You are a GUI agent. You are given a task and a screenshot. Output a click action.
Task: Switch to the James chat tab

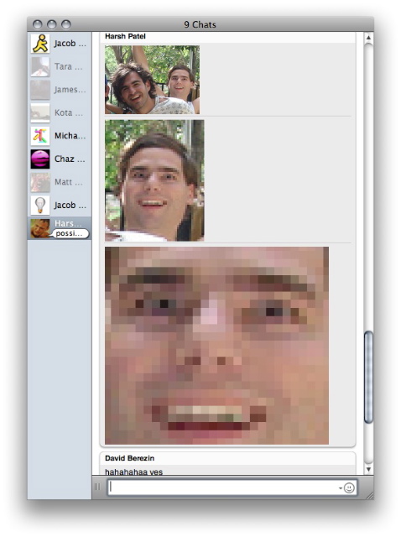59,90
